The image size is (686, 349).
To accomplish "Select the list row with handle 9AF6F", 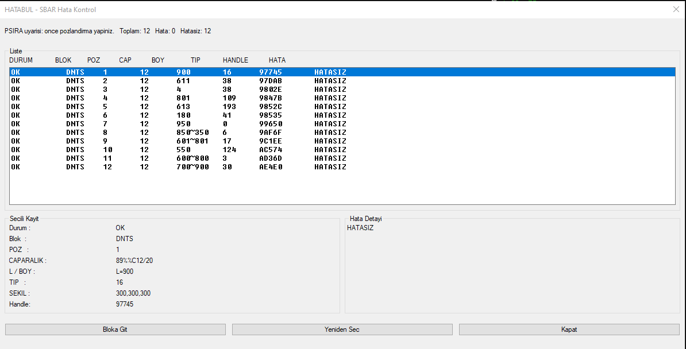I will point(342,133).
